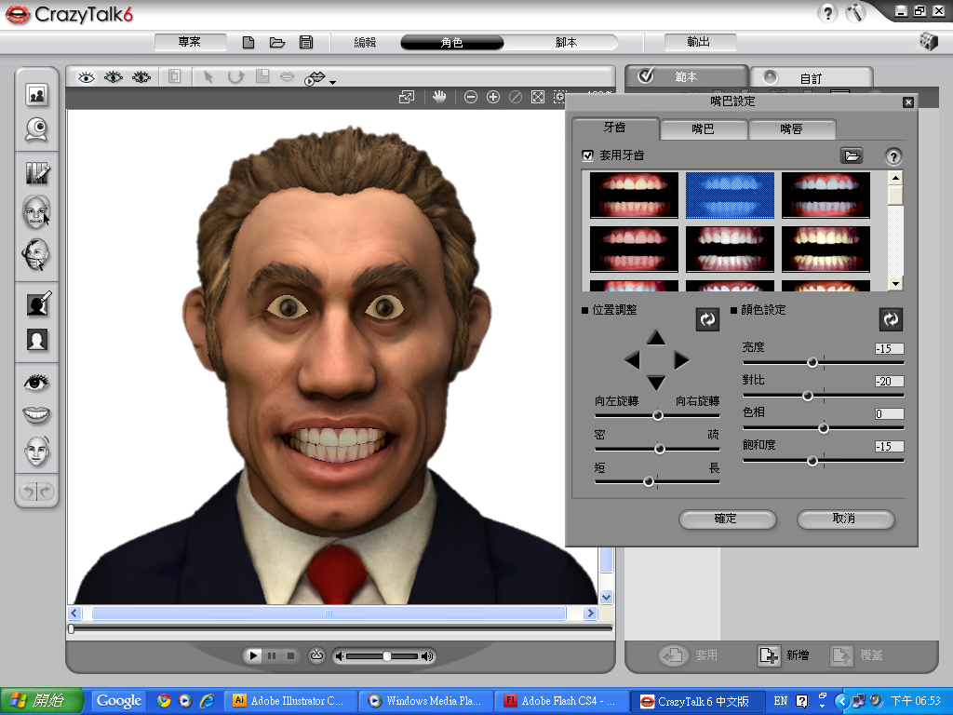Click the 亮度 brightness slider handle
Screen dimensions: 953x715
812,362
